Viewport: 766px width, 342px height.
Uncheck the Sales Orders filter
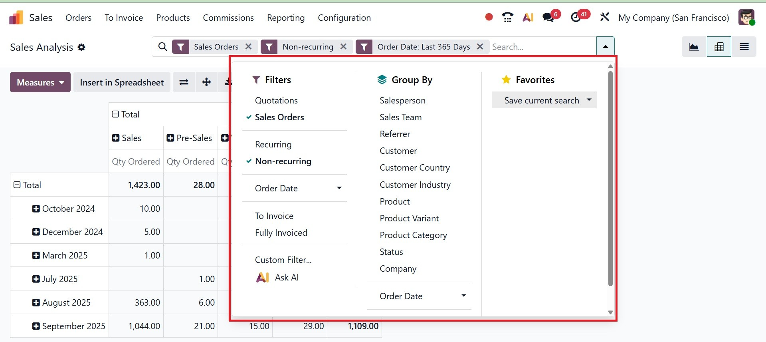pyautogui.click(x=279, y=117)
